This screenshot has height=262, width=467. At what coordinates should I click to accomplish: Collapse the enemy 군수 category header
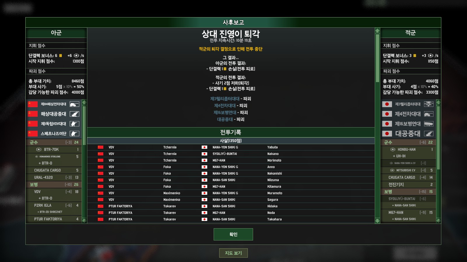tap(408, 142)
